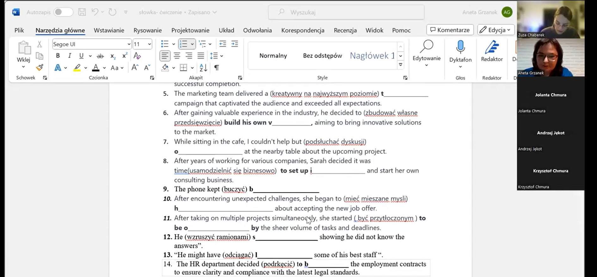Open the Edycja mode dropdown
Screen dimensions: 597x277
496,30
